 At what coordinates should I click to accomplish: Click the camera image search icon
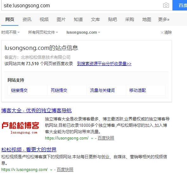tap(166, 5)
